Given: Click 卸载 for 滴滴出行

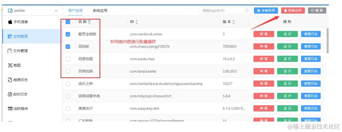Looking at the screenshot, I should point(263,108).
